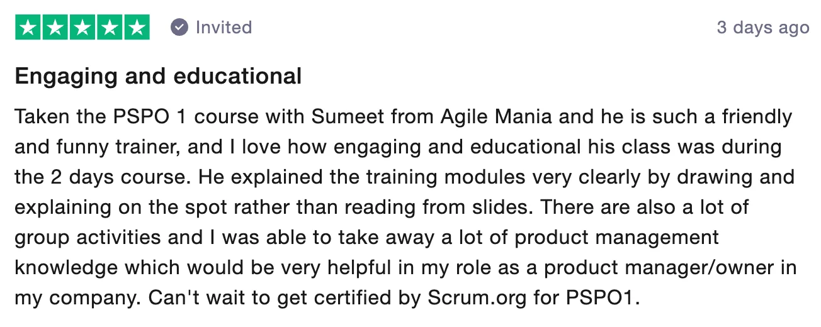The height and width of the screenshot is (327, 821).
Task: Click the second green rating star
Action: pyautogui.click(x=55, y=27)
